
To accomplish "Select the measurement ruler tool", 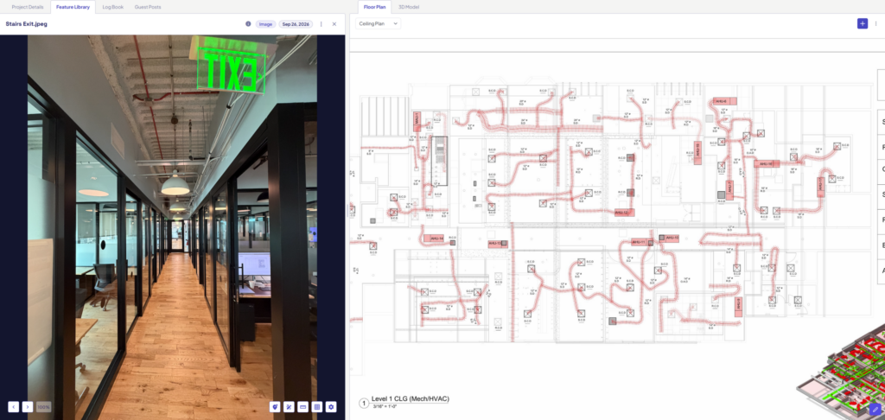I will [x=303, y=406].
